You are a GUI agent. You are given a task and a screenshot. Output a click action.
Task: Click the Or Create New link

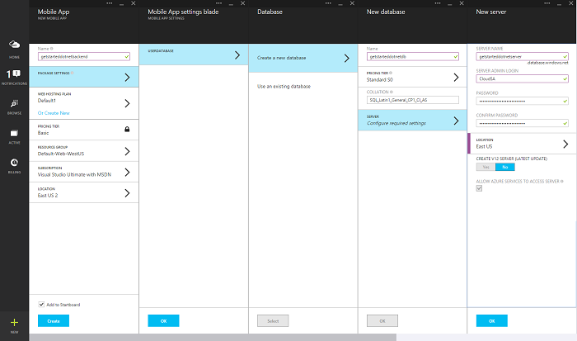click(54, 113)
